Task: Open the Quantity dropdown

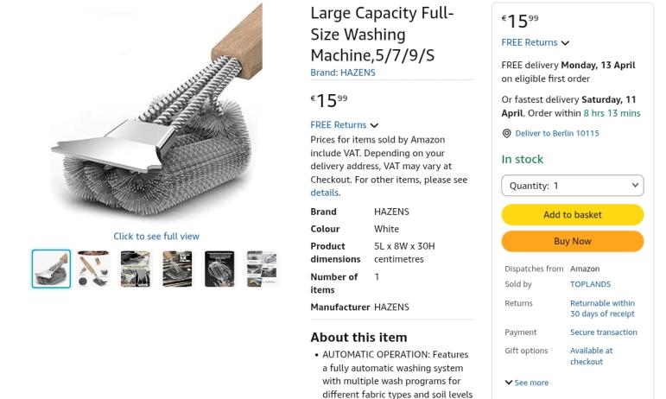Action: tap(572, 186)
